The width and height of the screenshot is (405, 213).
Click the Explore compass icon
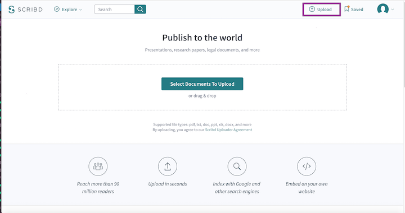tap(57, 10)
